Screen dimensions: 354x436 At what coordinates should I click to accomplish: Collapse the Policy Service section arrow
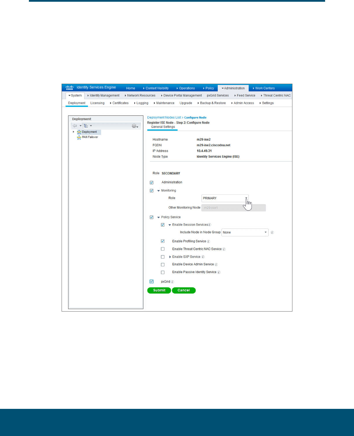tap(158, 217)
